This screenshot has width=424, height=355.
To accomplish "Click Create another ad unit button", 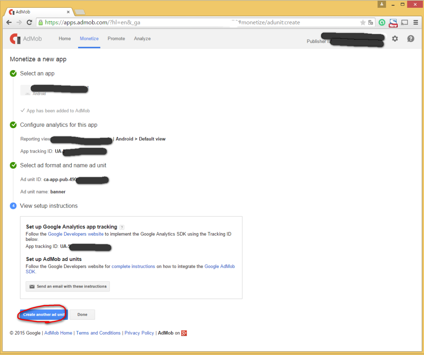I will point(44,314).
